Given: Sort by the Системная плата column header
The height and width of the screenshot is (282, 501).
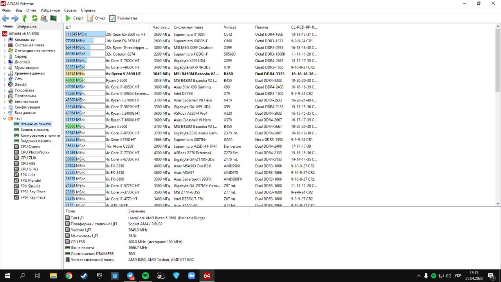Looking at the screenshot, I should pyautogui.click(x=196, y=27).
